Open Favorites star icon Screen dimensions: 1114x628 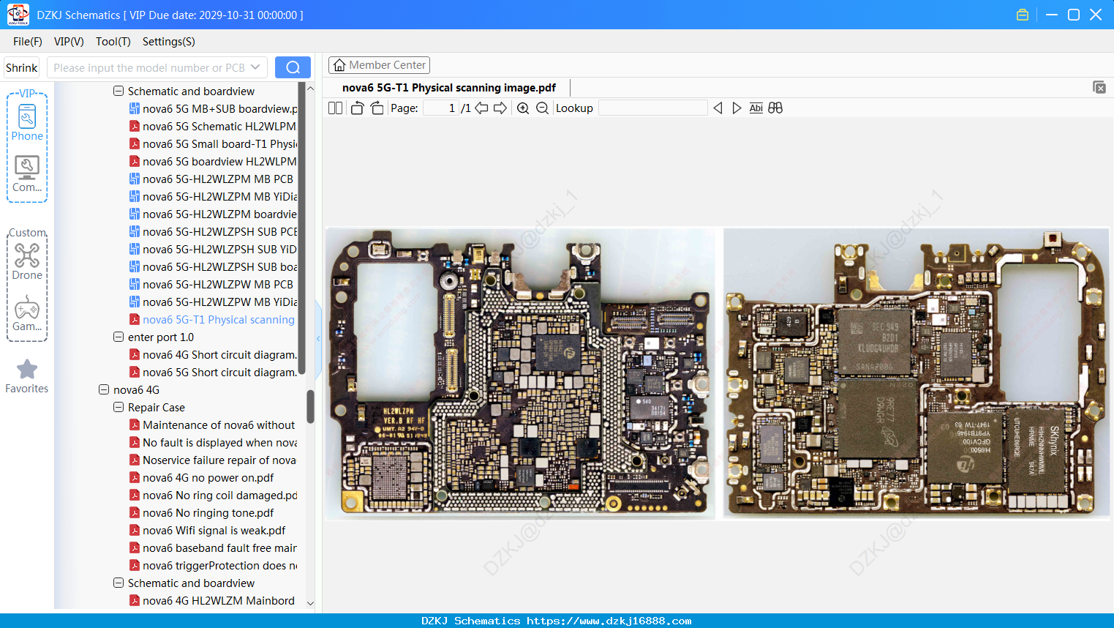pos(27,376)
